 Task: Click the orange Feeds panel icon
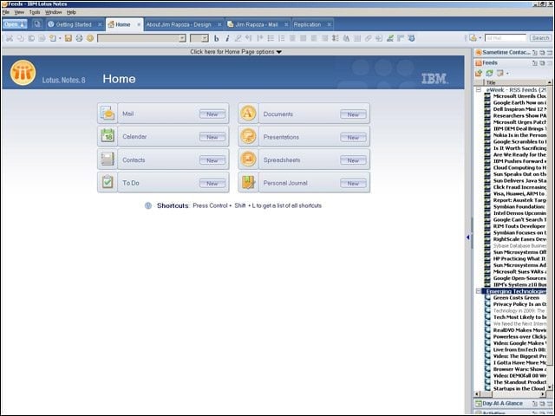coord(479,63)
